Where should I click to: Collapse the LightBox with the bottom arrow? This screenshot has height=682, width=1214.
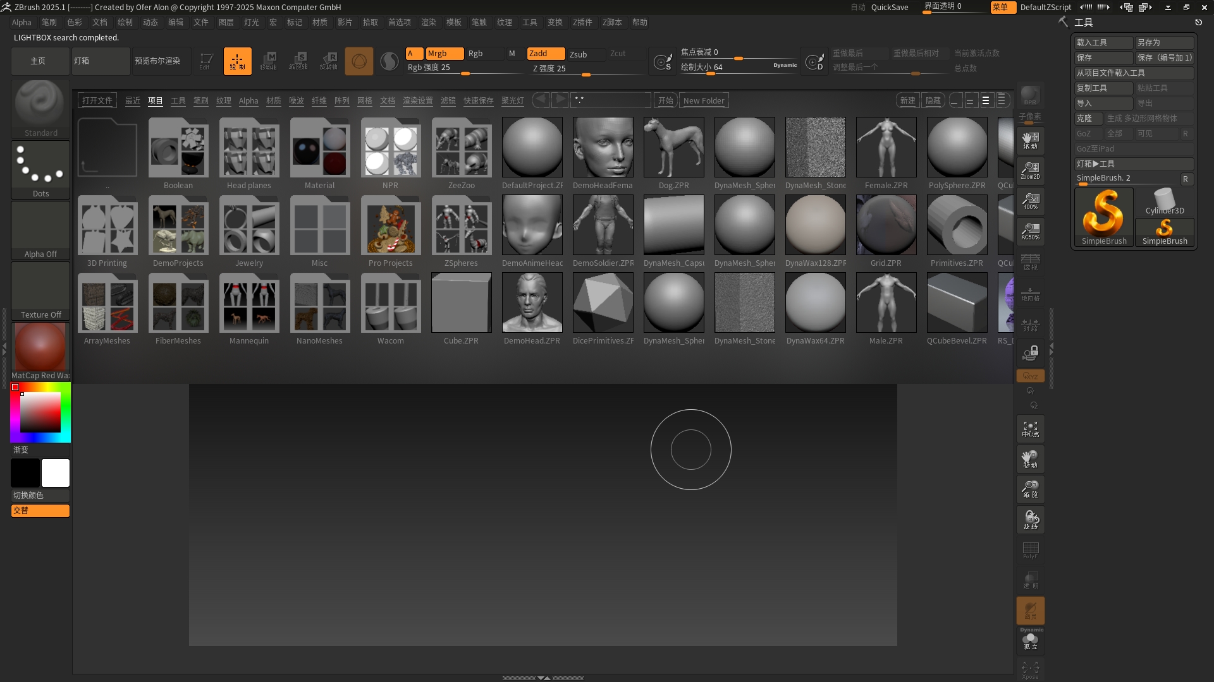(543, 676)
